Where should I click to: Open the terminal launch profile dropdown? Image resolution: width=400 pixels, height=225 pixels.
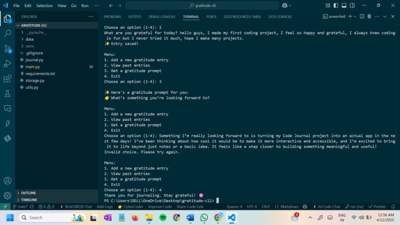click(x=355, y=16)
